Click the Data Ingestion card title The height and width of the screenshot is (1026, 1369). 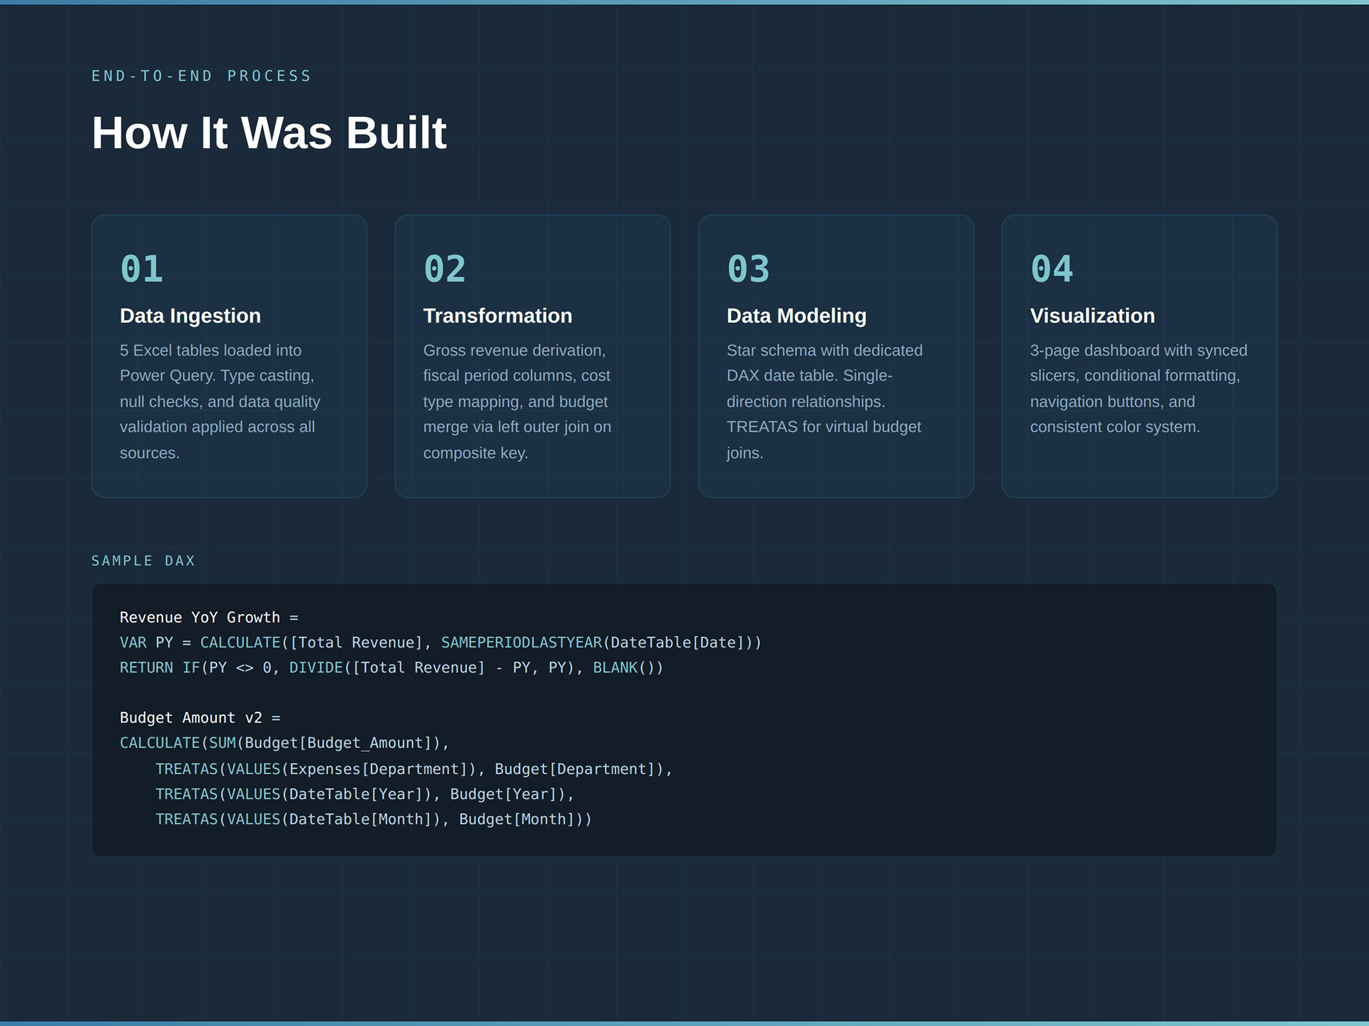(x=190, y=316)
